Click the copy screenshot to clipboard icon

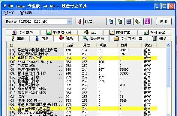tap(119, 21)
